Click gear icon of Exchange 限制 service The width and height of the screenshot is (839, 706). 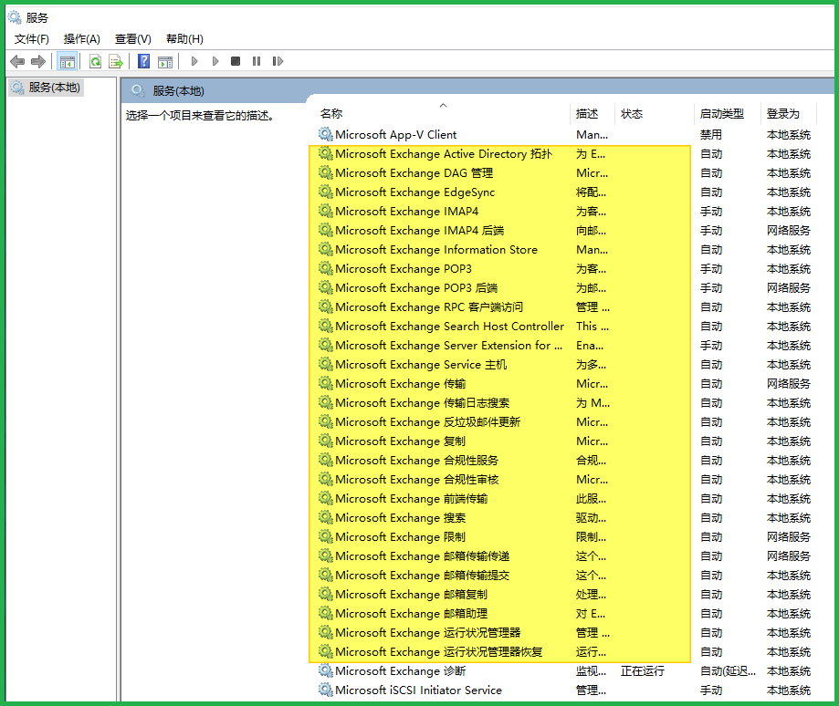tap(325, 536)
